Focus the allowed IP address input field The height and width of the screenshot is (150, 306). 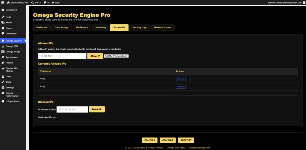click(62, 56)
